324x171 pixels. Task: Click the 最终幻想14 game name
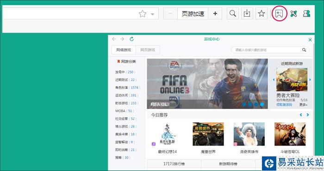pos(168,152)
